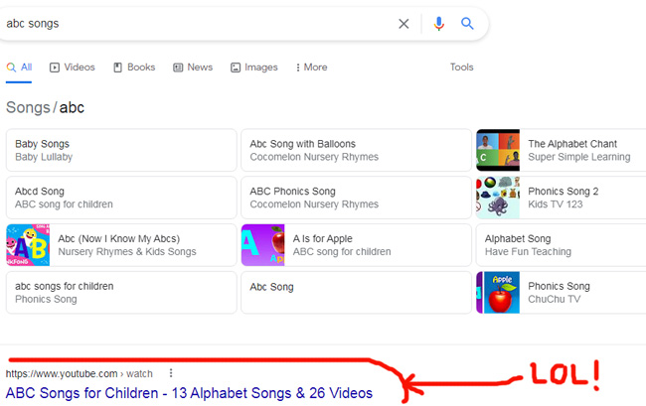Screen dimensions: 646x406
Task: Click ChuChu TV Phonics Song apple thumbnail
Action: (x=498, y=293)
